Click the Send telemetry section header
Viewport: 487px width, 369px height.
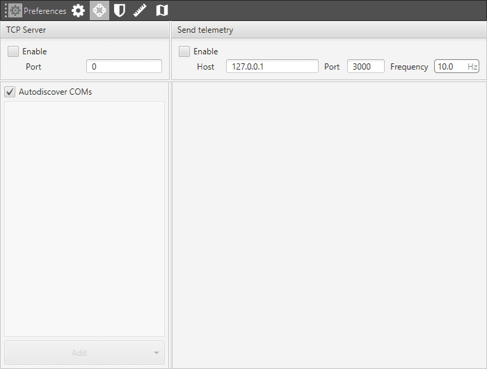pos(329,30)
